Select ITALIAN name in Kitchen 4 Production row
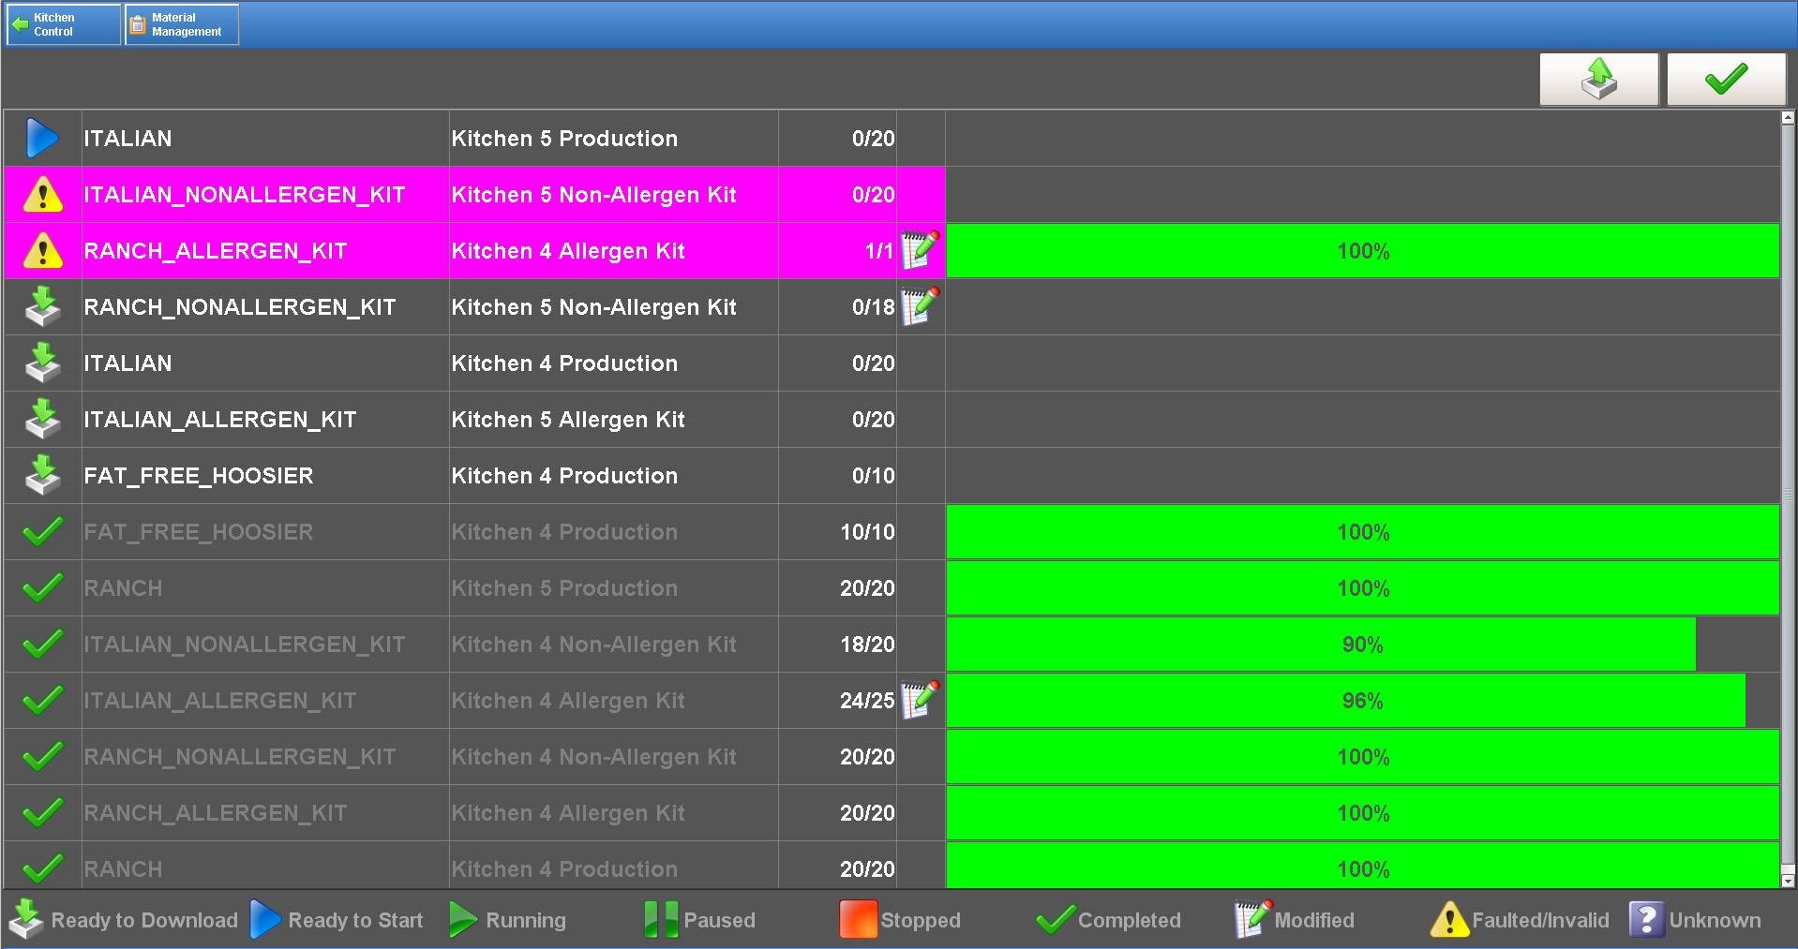 (x=127, y=363)
